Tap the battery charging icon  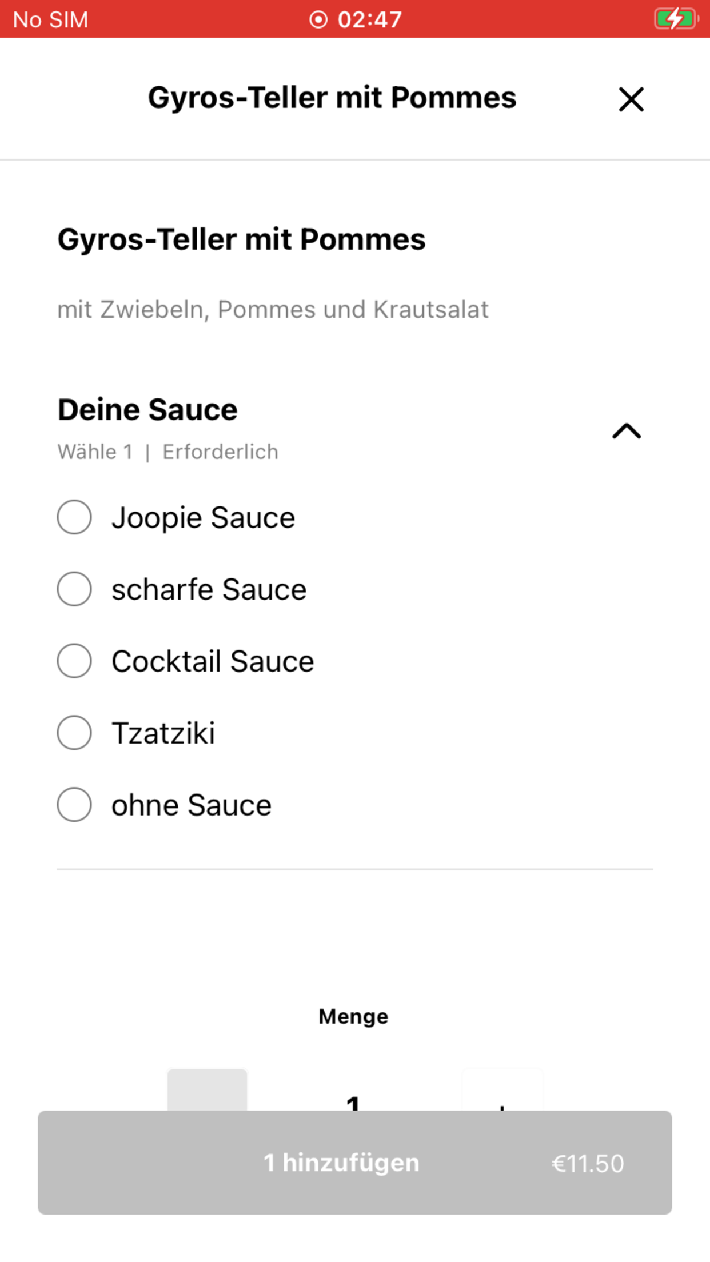(x=676, y=19)
